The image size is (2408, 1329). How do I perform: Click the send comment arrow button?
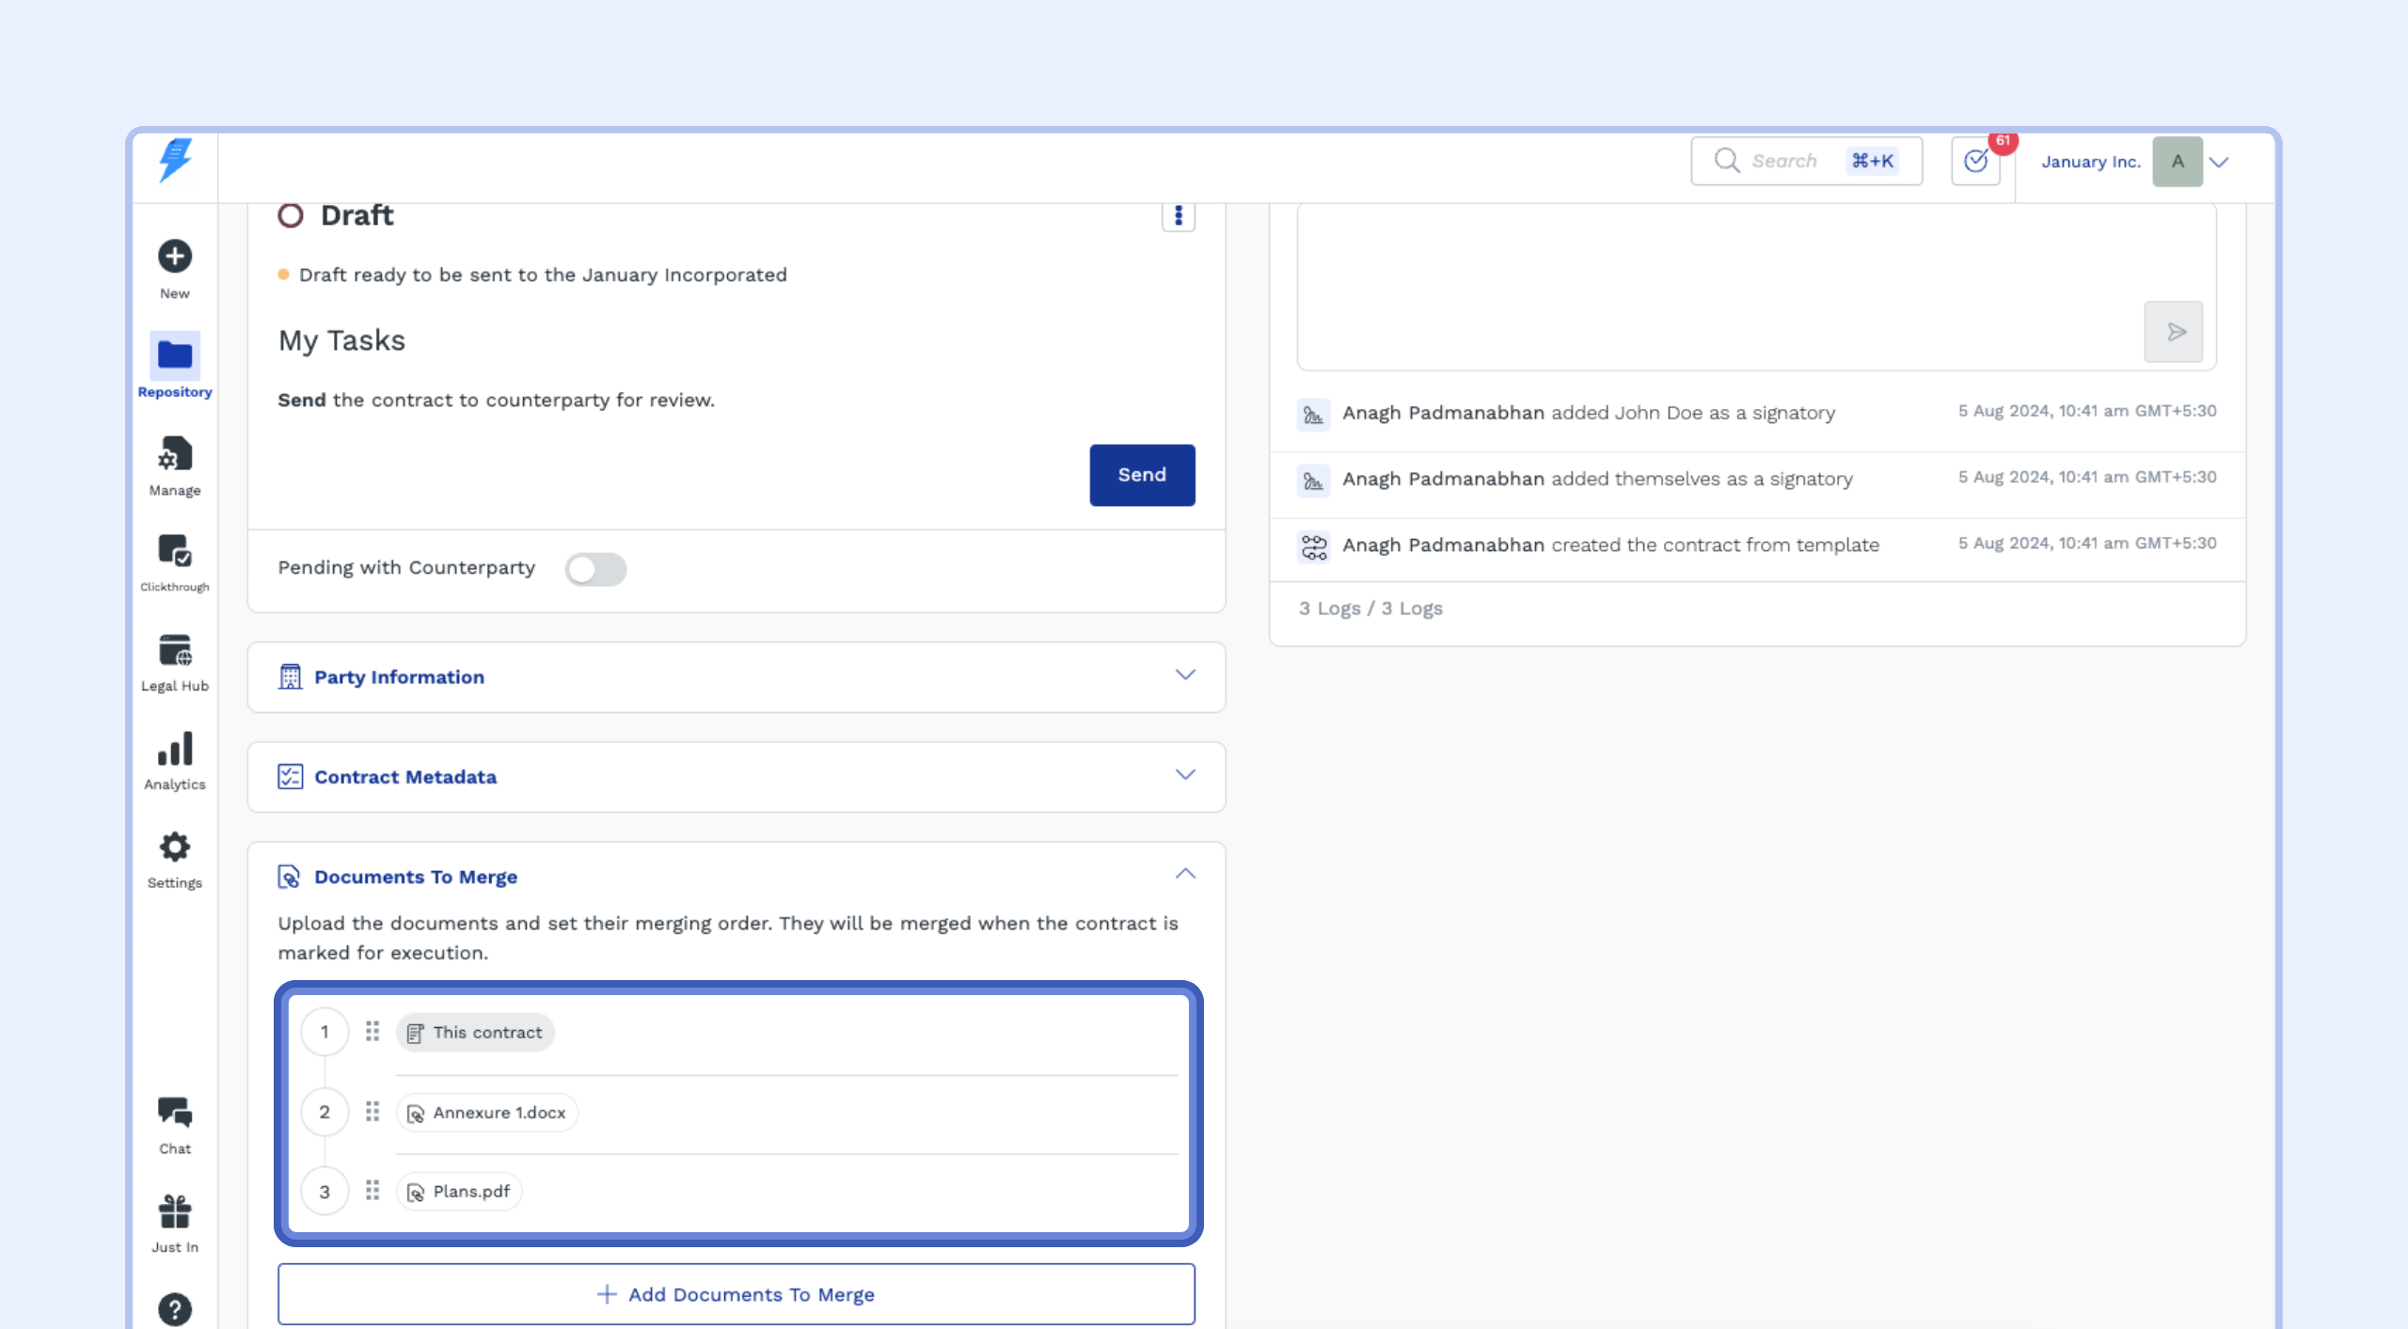[2174, 332]
